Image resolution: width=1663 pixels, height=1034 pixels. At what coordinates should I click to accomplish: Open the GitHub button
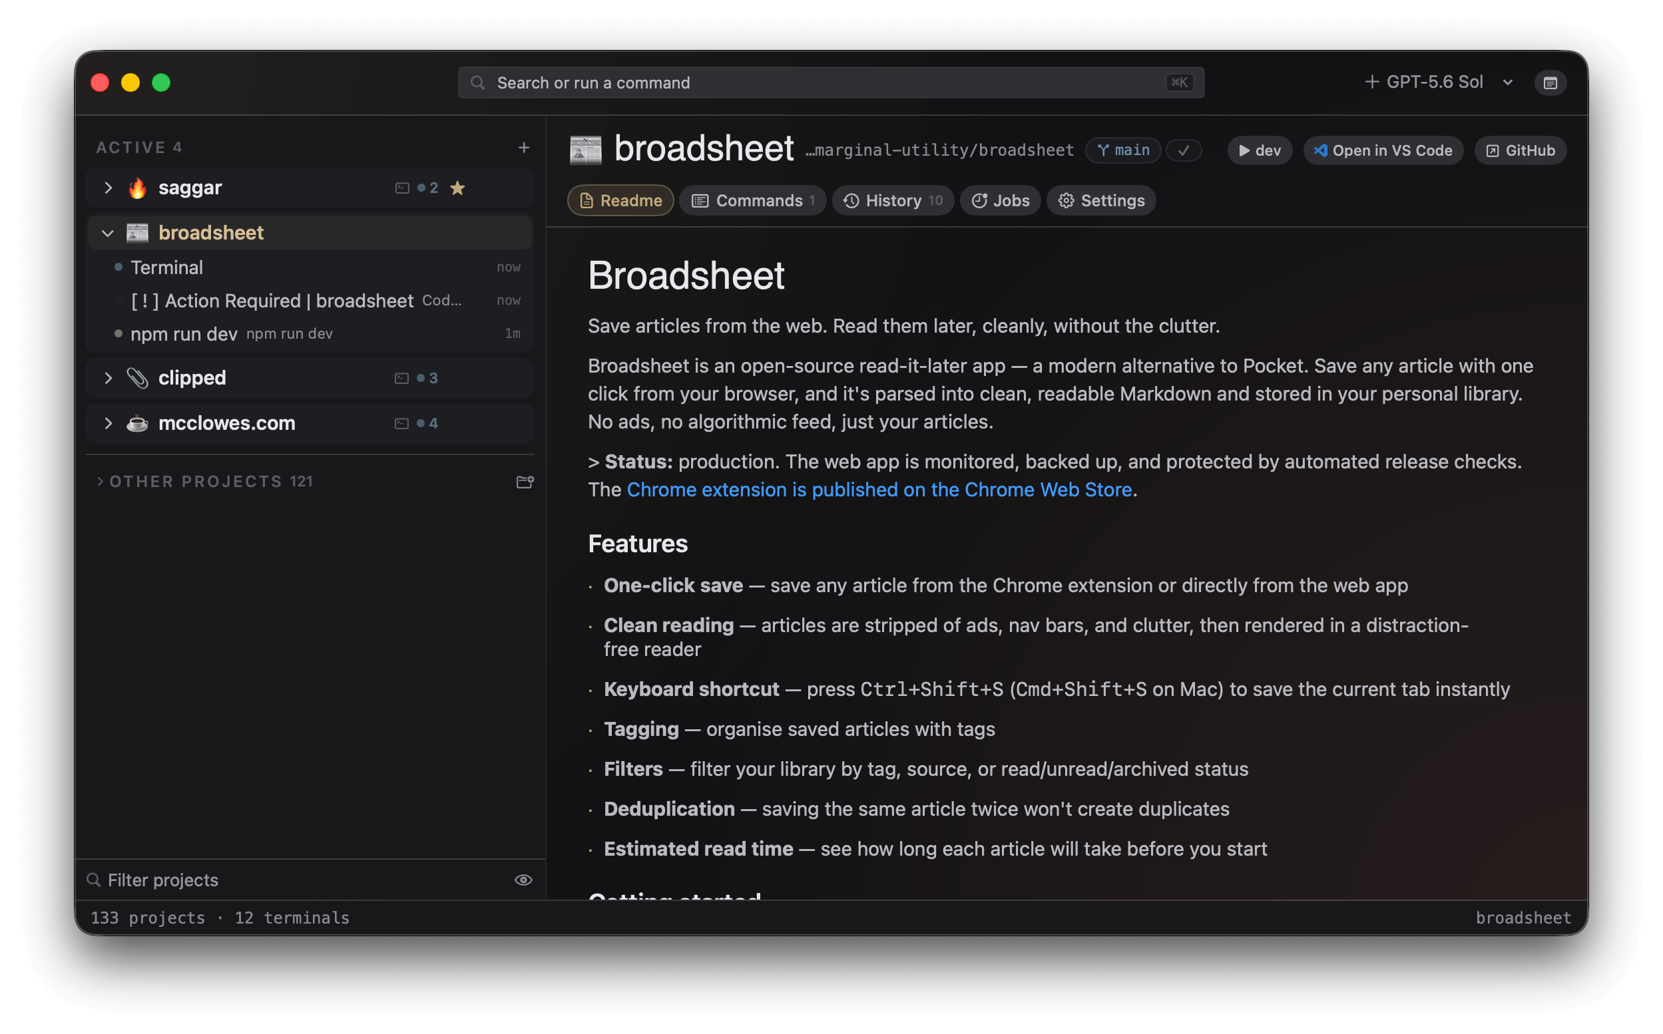[1520, 150]
